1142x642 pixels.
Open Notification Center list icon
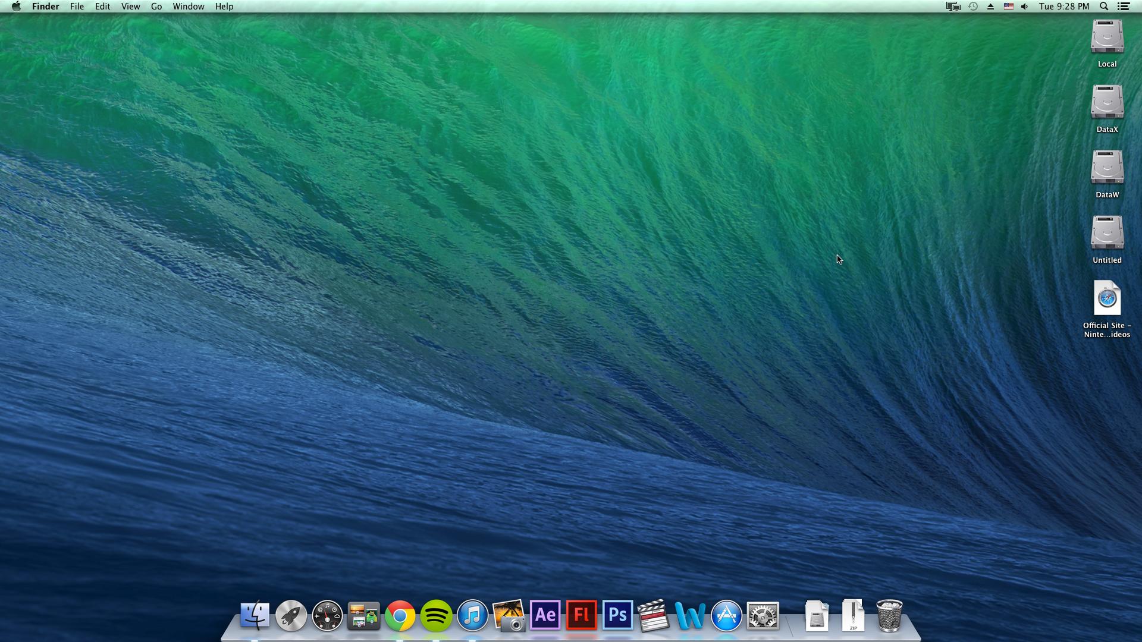point(1124,7)
